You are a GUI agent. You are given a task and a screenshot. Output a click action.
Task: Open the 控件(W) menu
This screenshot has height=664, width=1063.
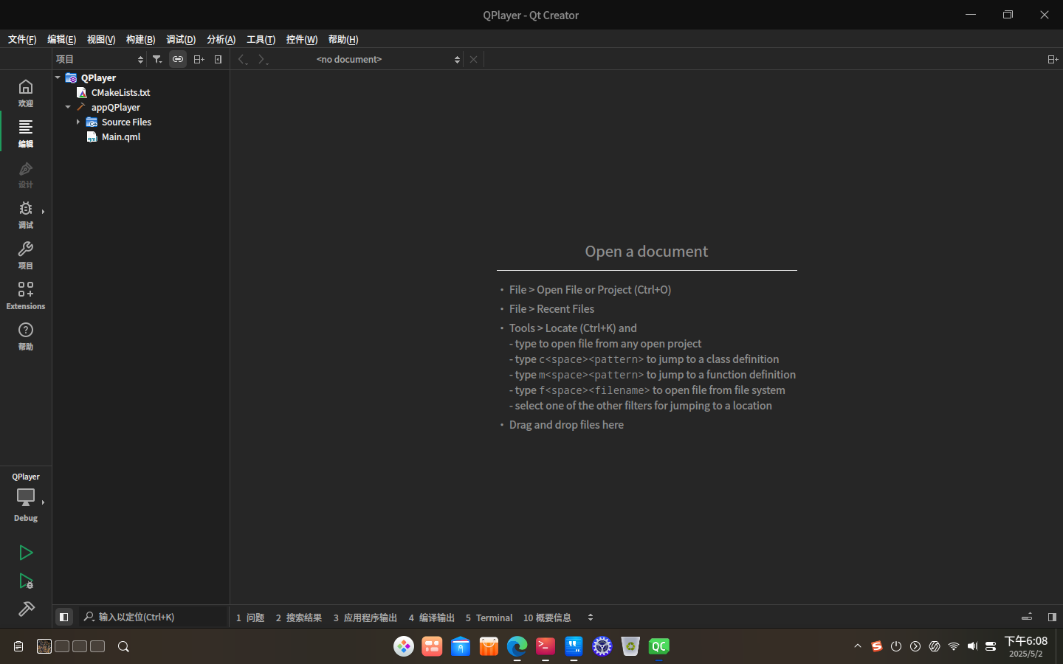[x=302, y=39]
